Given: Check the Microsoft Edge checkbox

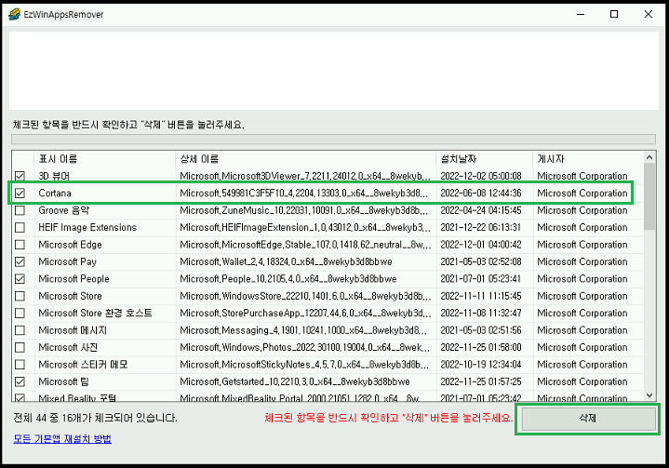Looking at the screenshot, I should point(20,245).
